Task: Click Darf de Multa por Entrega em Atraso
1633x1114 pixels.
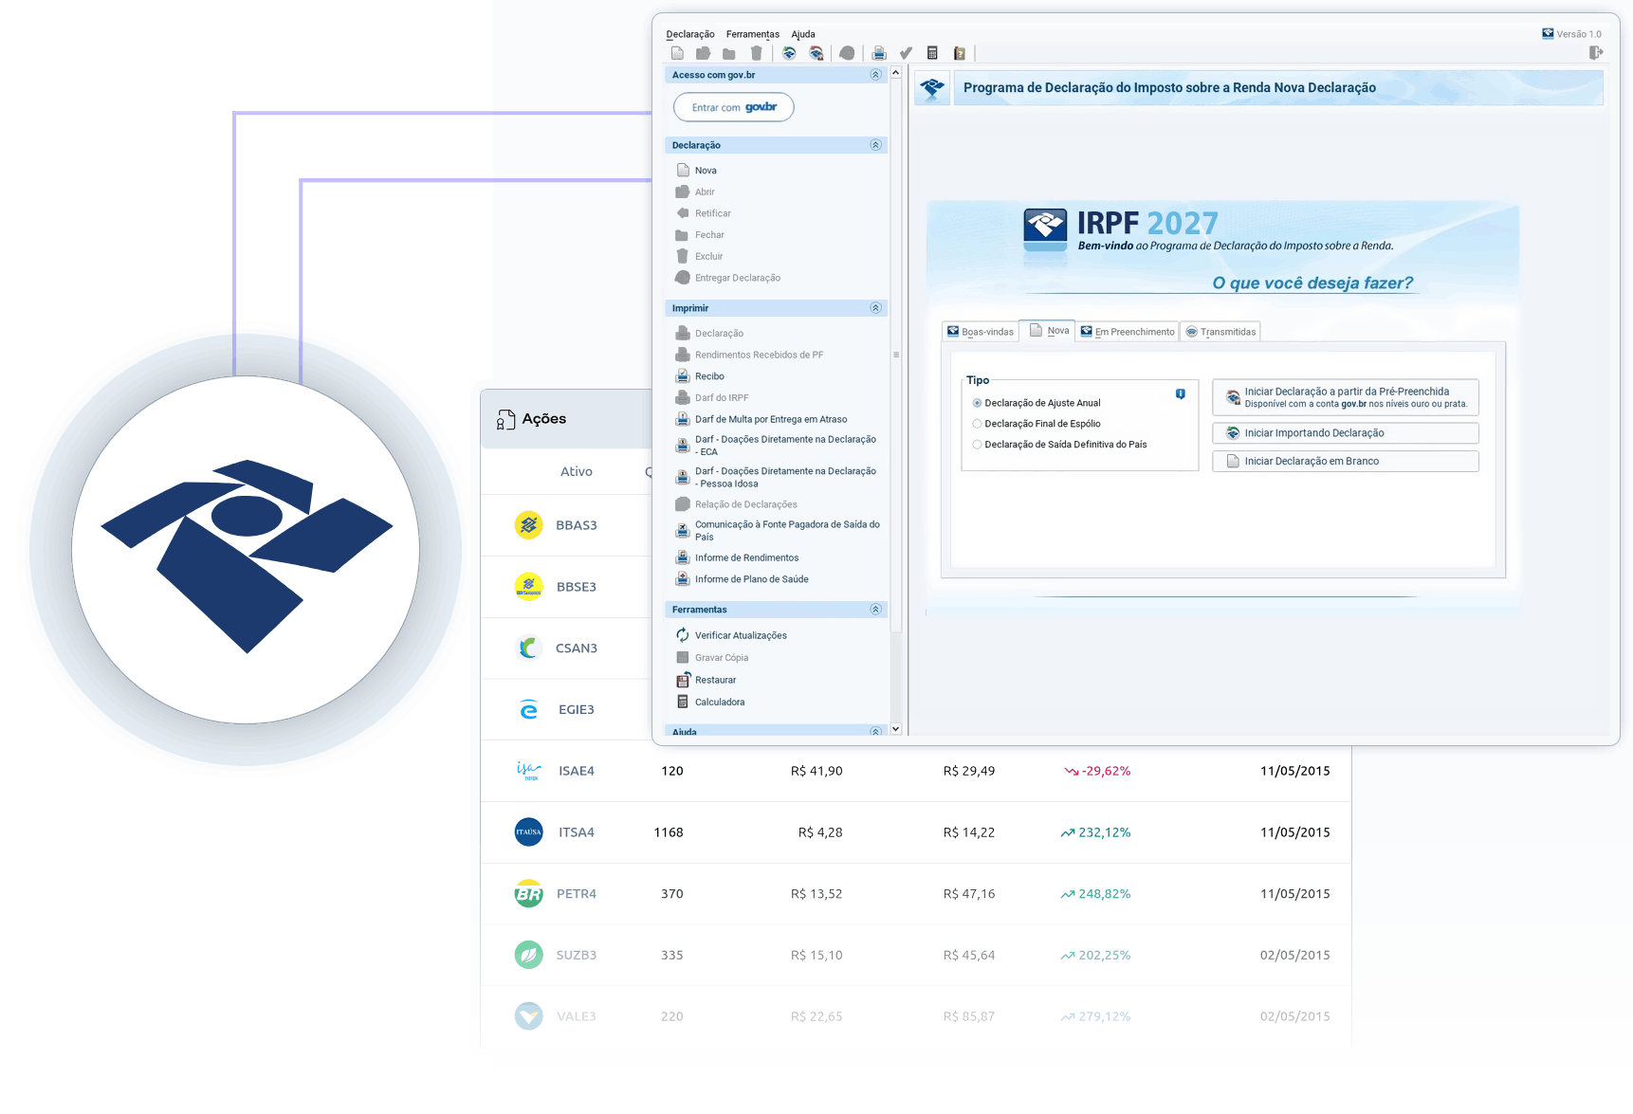Action: coord(761,419)
